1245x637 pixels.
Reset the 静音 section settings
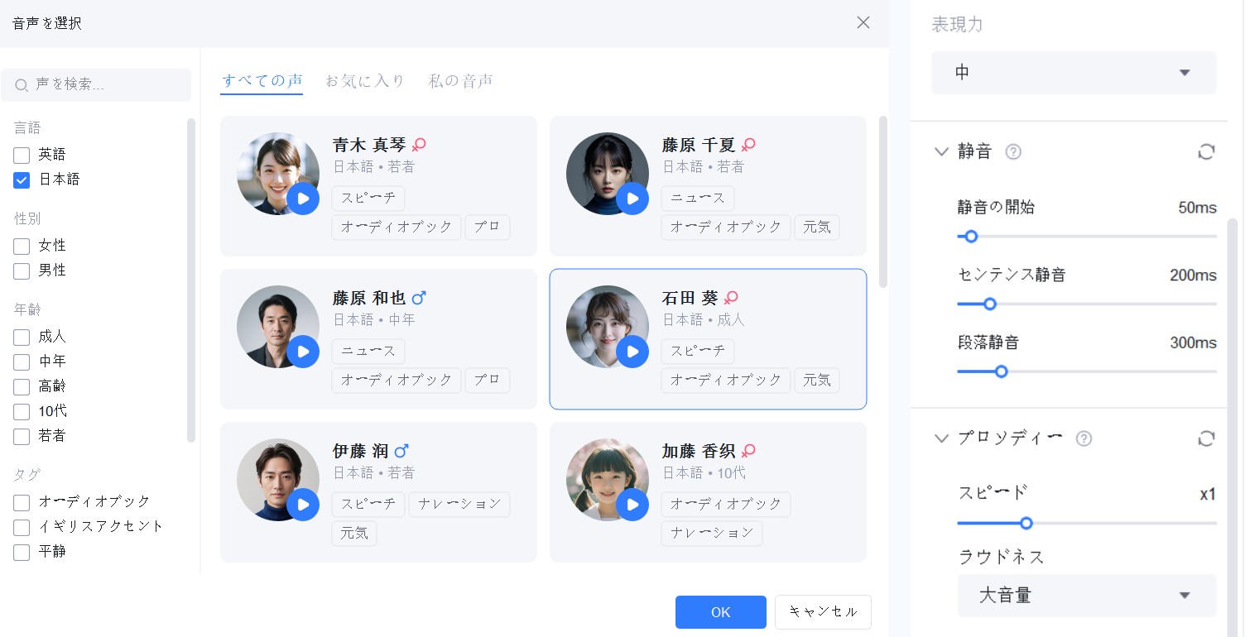click(x=1206, y=151)
